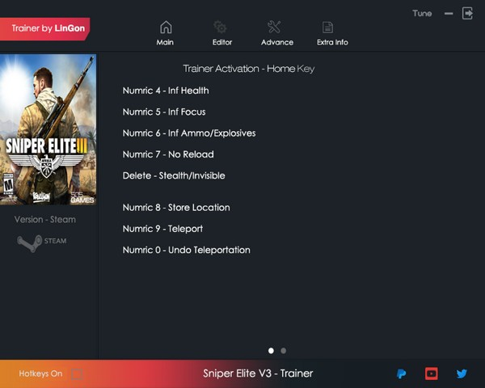485x388 pixels.
Task: Open the Main tab home icon
Action: tap(166, 27)
